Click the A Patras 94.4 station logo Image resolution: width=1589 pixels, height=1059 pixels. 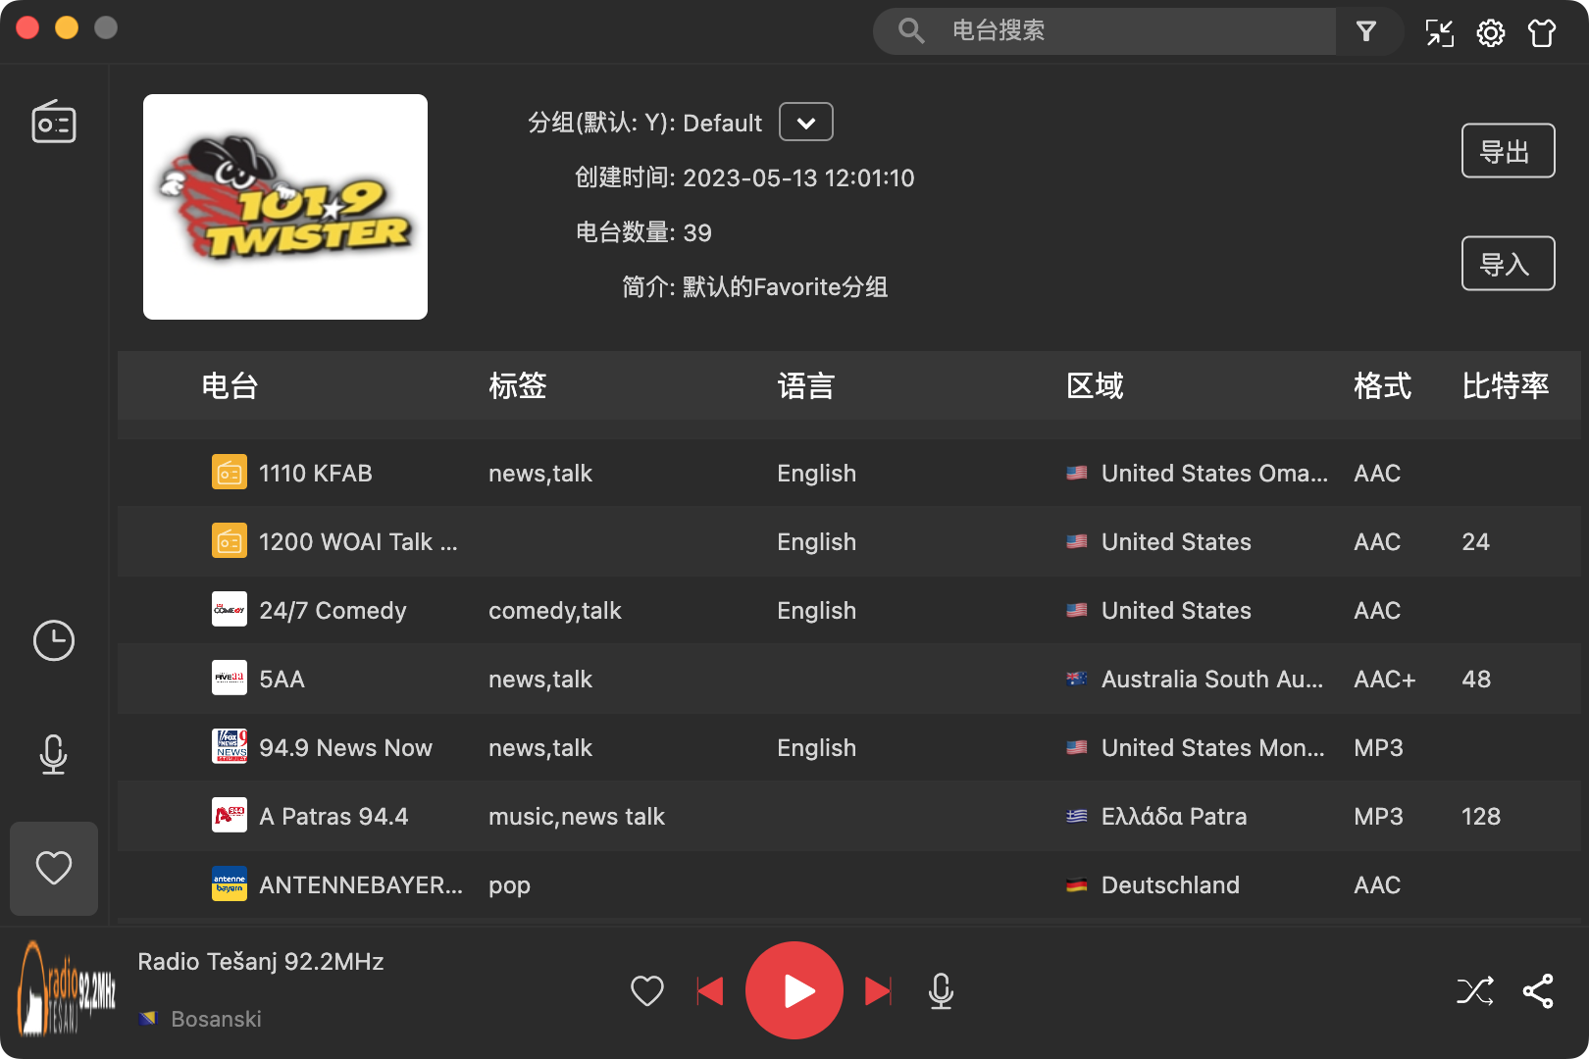[x=230, y=816]
